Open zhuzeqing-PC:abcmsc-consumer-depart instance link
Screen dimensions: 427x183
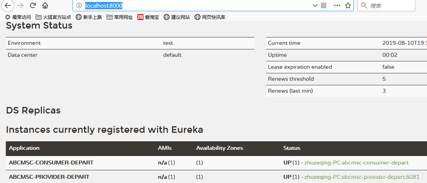(x=356, y=163)
